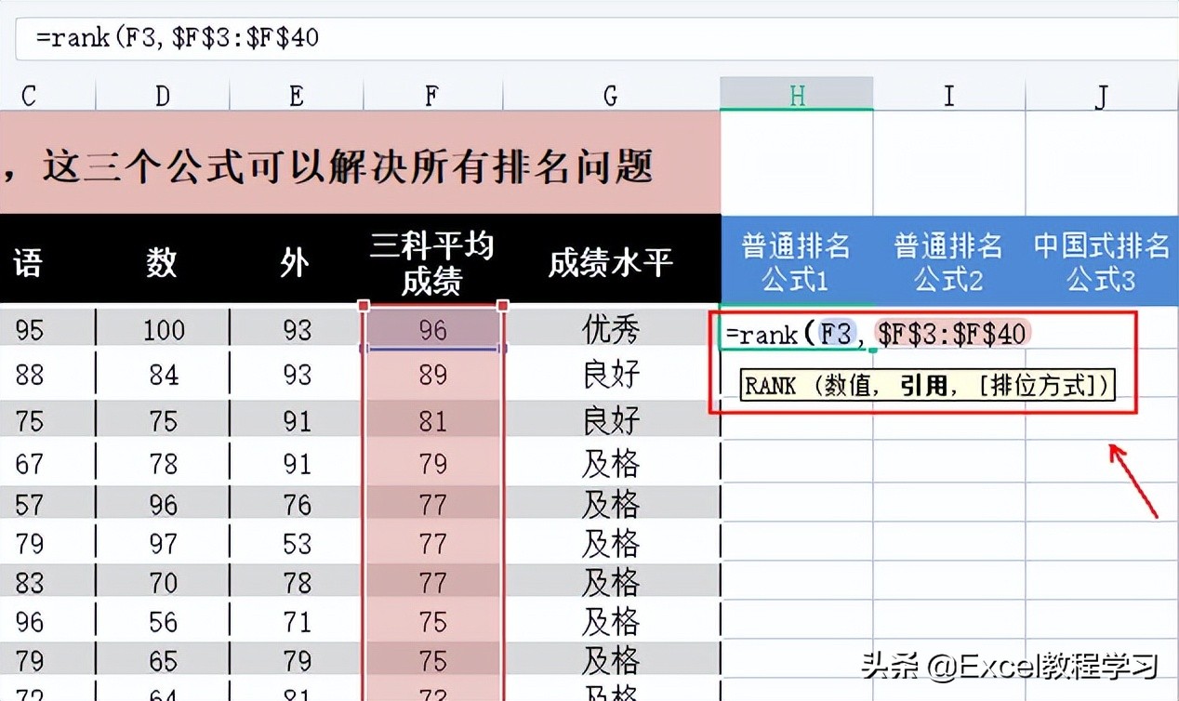Select the 普通排名公式1 header cell
The height and width of the screenshot is (701, 1179).
[797, 261]
